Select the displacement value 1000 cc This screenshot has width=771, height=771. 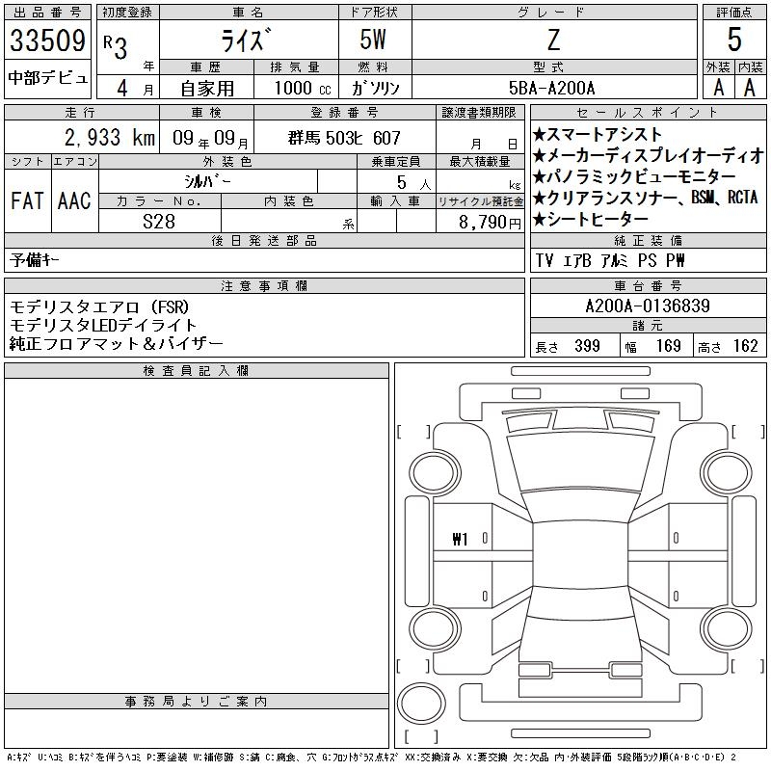coord(303,88)
